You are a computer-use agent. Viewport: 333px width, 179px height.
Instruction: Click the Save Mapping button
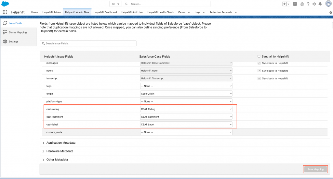[x=315, y=169]
